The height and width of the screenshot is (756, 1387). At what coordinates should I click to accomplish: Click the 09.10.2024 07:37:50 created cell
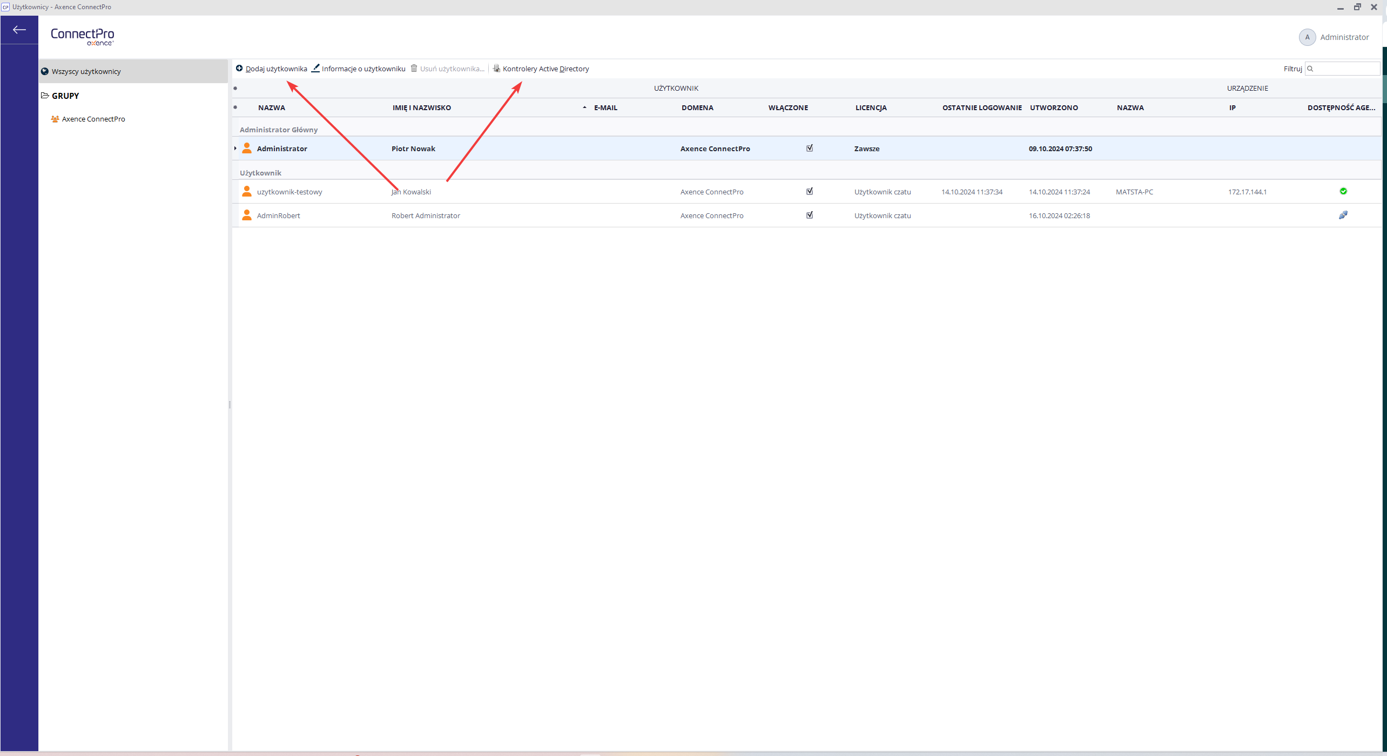1060,148
